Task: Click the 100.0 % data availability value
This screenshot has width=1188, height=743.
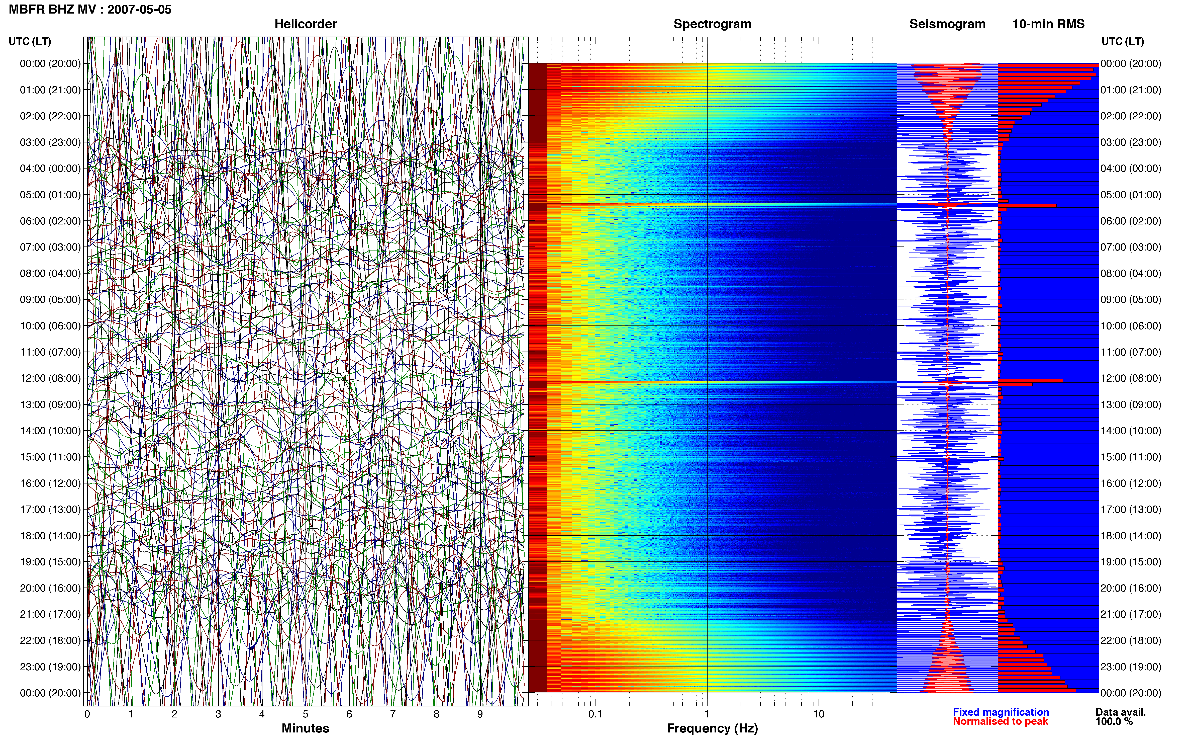Action: tap(1114, 721)
